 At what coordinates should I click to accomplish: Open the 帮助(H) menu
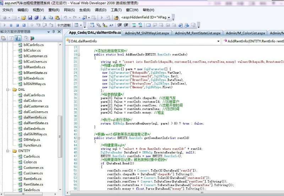point(148,10)
